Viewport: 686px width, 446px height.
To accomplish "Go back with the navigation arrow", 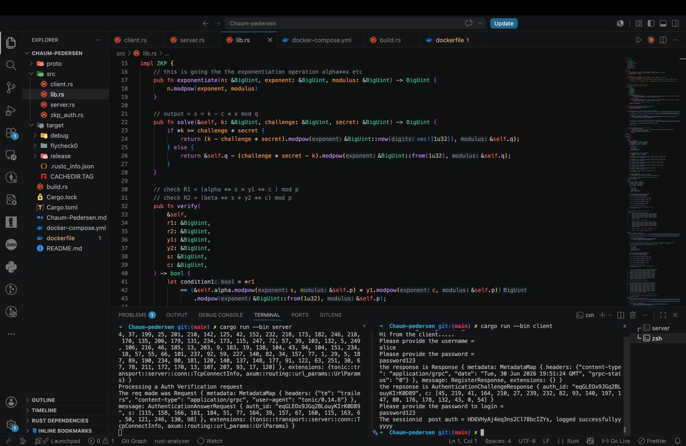I will [205, 23].
